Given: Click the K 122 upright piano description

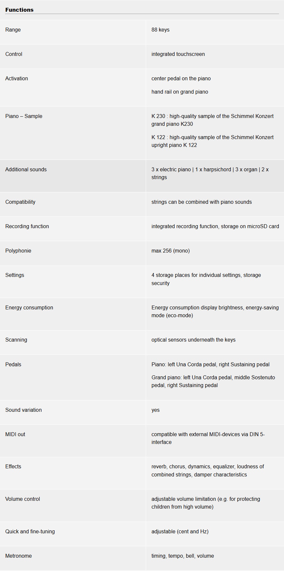Looking at the screenshot, I should click(x=212, y=141).
